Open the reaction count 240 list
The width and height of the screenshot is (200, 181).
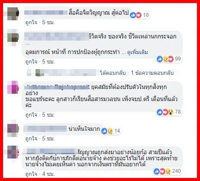[177, 171]
